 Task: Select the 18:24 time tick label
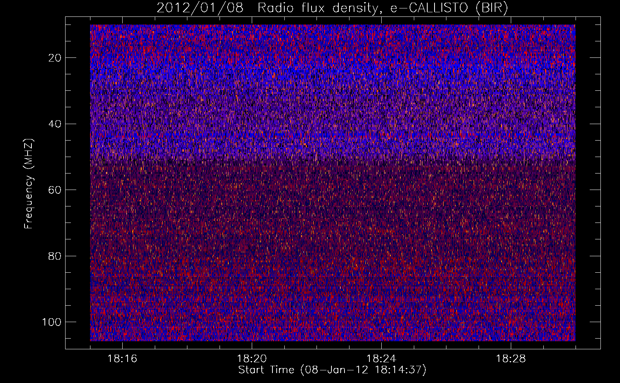[x=381, y=359]
